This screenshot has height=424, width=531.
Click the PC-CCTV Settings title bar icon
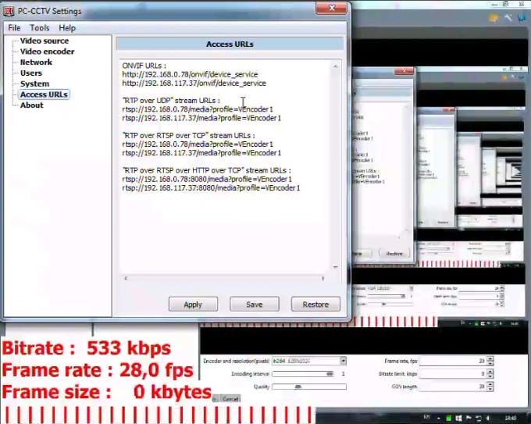pyautogui.click(x=9, y=11)
